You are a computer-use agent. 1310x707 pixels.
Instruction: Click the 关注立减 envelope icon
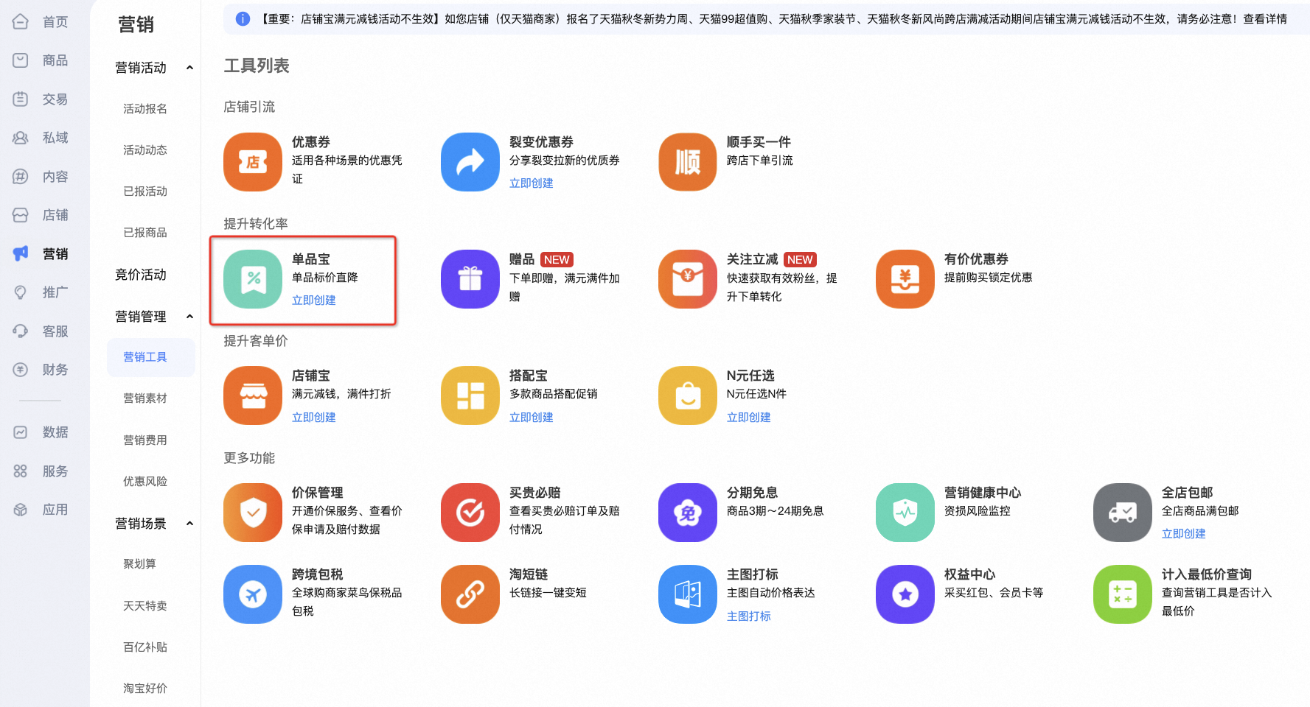688,279
